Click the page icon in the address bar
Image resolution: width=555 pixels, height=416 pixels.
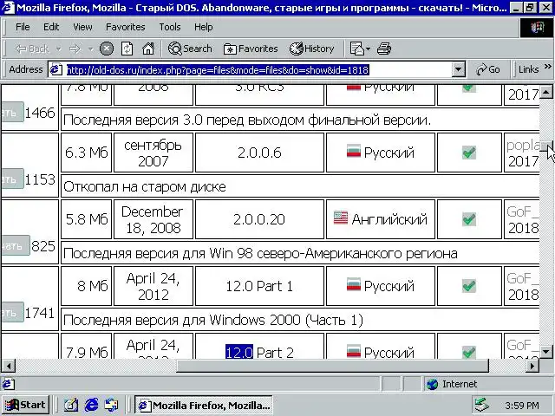55,69
